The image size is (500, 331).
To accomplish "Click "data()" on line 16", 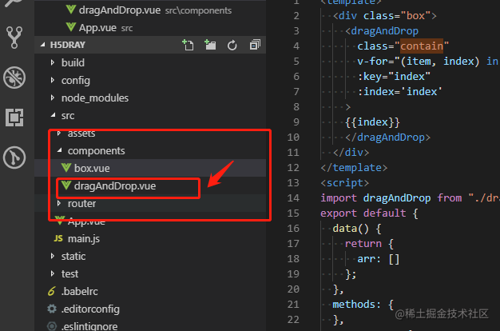I will click(351, 229).
